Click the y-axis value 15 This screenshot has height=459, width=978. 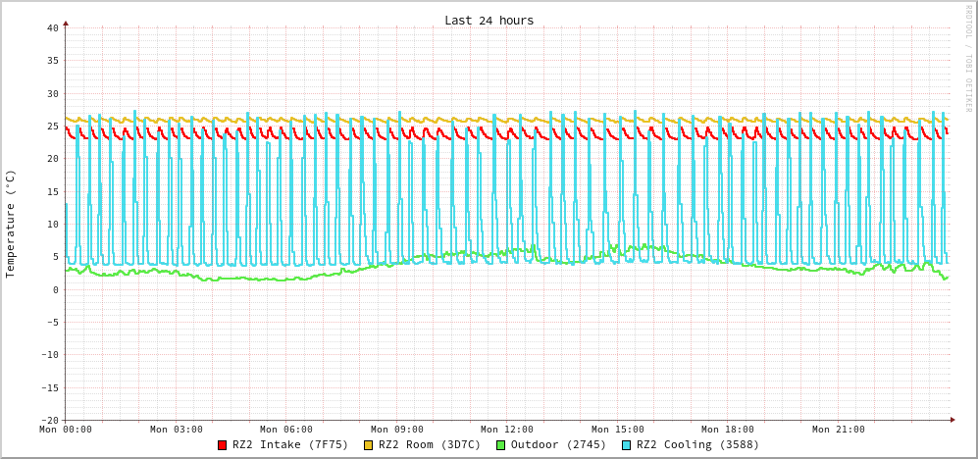click(x=52, y=191)
